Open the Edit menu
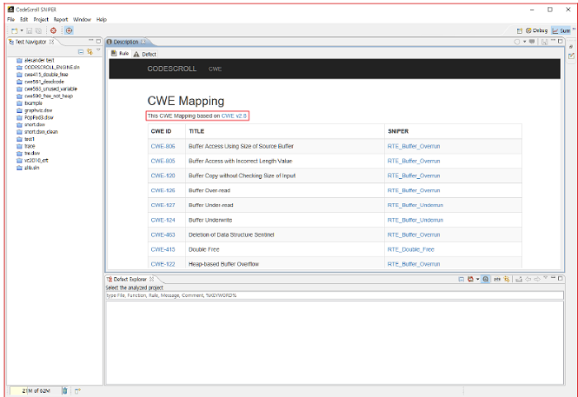Viewport: 578px width, 397px height. coord(24,20)
